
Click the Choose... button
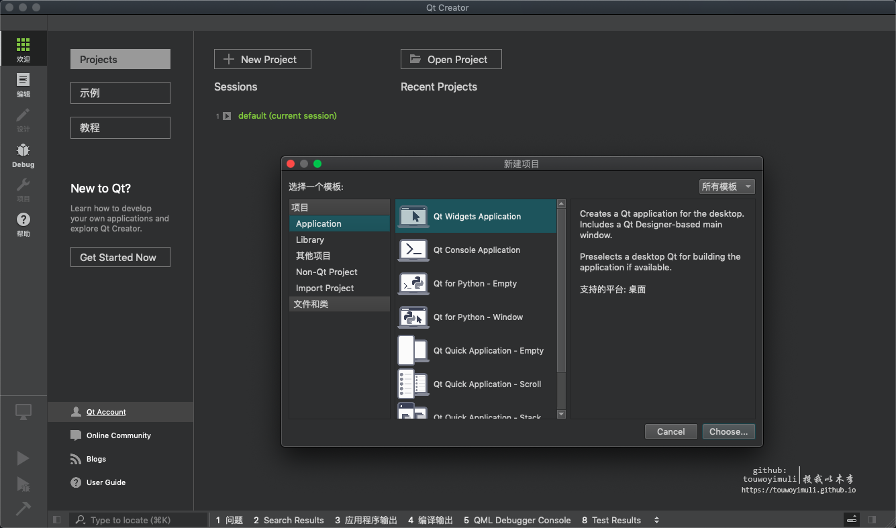click(x=729, y=431)
